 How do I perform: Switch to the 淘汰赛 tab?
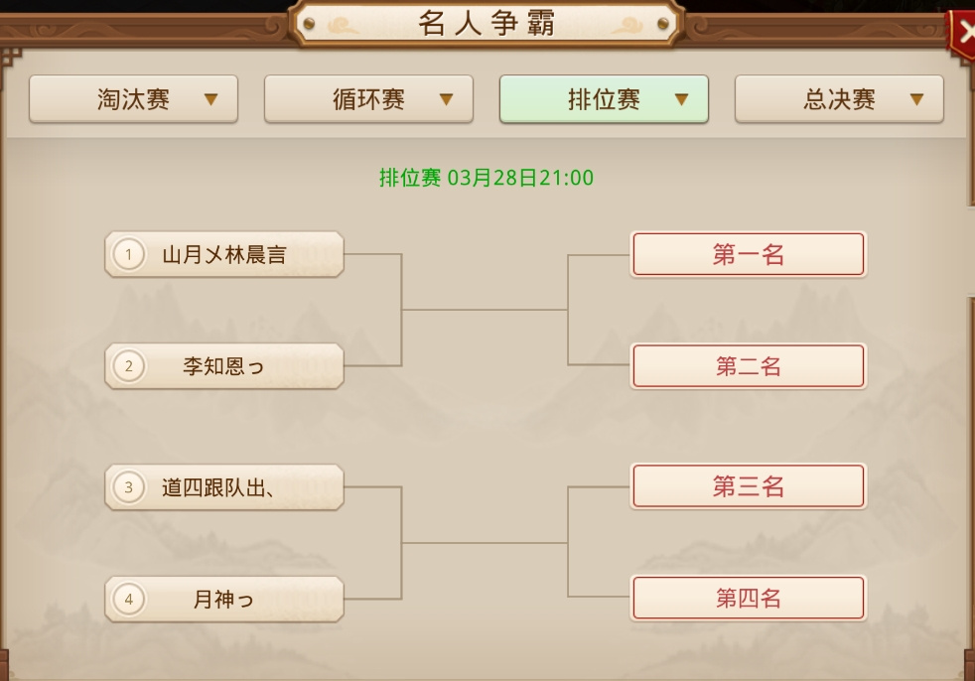[x=133, y=99]
